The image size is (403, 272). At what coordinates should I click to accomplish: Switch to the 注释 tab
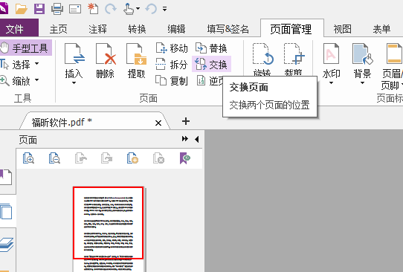[x=97, y=29]
